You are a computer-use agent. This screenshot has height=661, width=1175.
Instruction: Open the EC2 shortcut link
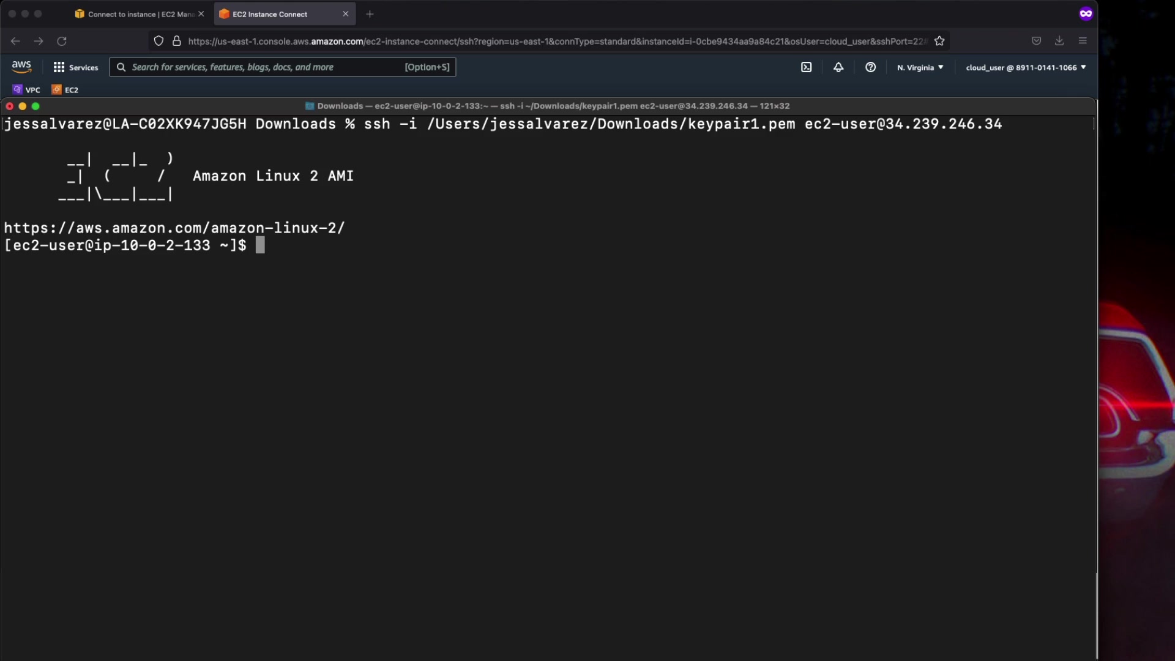(x=65, y=90)
